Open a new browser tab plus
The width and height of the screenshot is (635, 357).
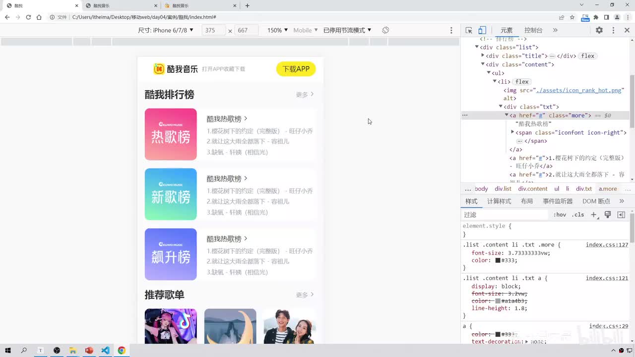coord(247,5)
